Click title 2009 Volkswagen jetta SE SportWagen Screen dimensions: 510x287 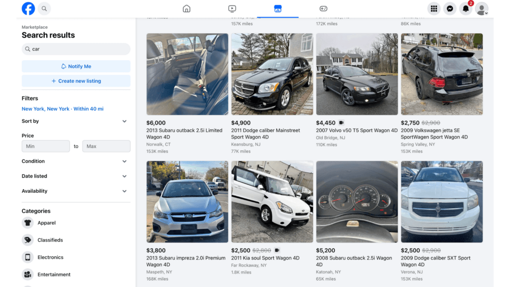click(434, 134)
